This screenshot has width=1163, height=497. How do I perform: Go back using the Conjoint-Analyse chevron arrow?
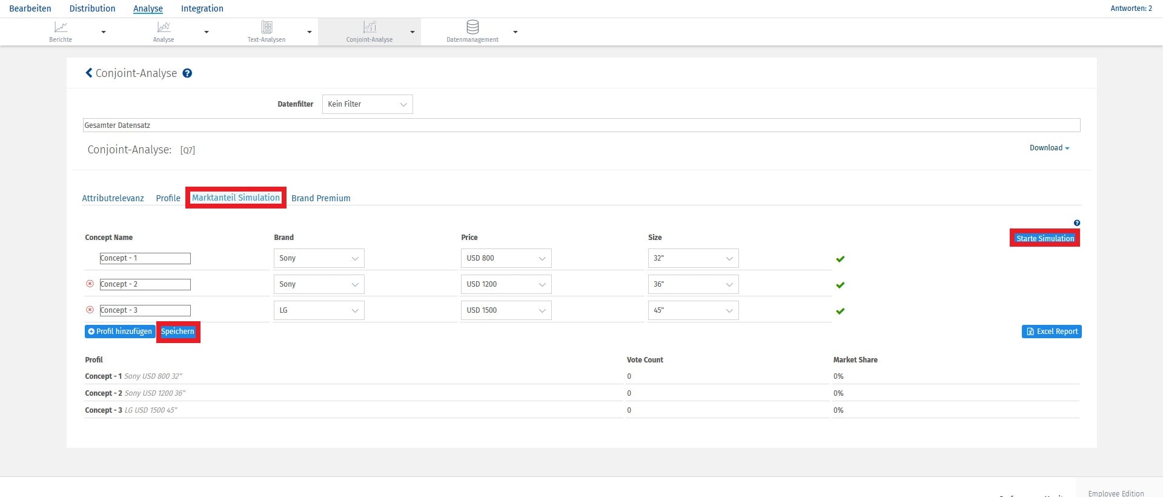(x=89, y=73)
